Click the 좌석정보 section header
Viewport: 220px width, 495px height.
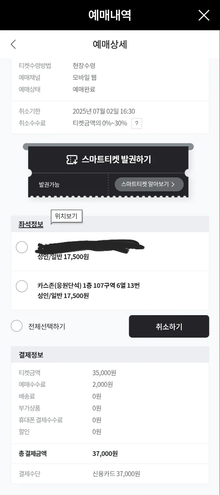pos(31,224)
